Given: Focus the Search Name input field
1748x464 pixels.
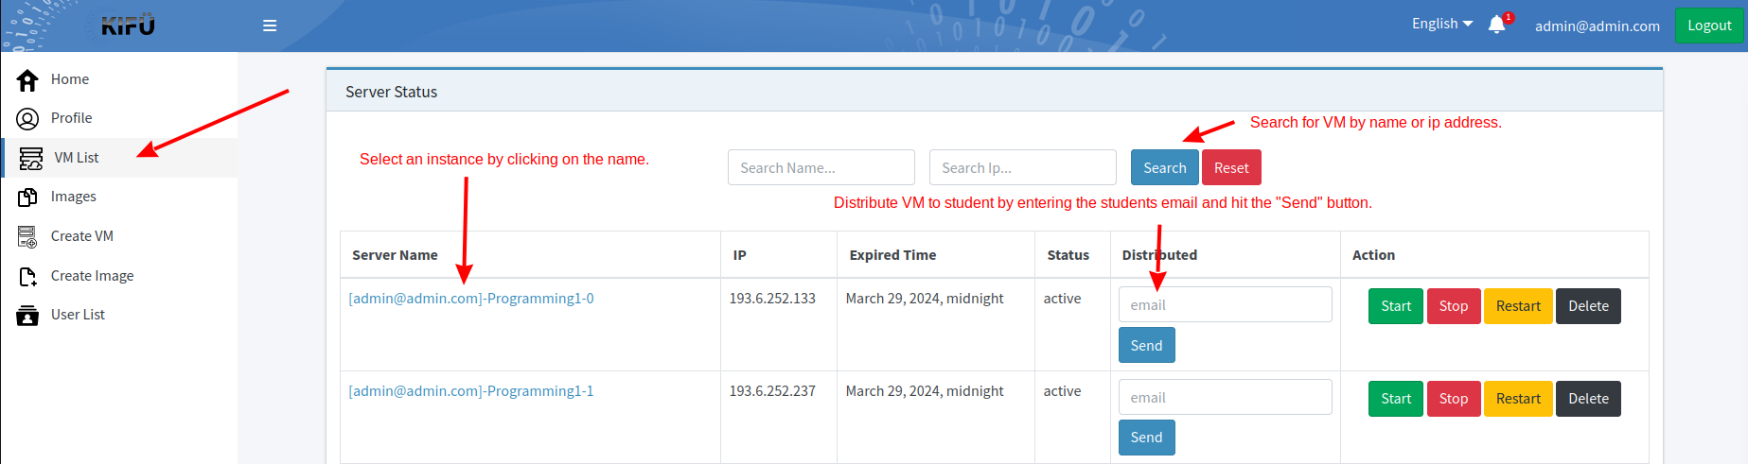Looking at the screenshot, I should point(821,168).
